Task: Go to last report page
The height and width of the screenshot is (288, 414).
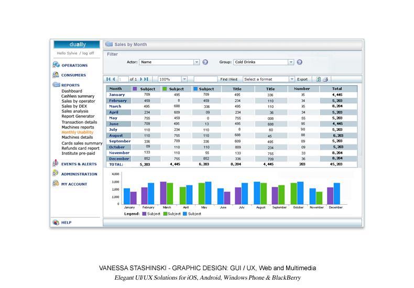Action: click(x=146, y=79)
